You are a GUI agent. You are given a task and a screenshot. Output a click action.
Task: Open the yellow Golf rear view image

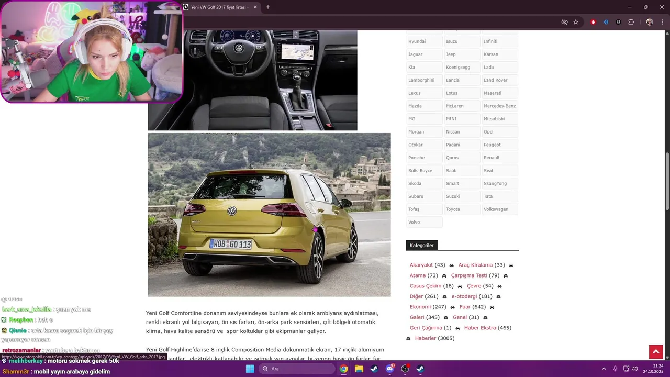[x=269, y=215]
